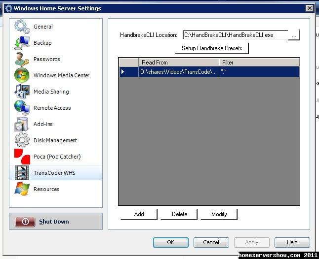Image resolution: width=319 pixels, height=259 pixels.
Task: Click the Resources Windows flag icon
Action: pyautogui.click(x=22, y=189)
